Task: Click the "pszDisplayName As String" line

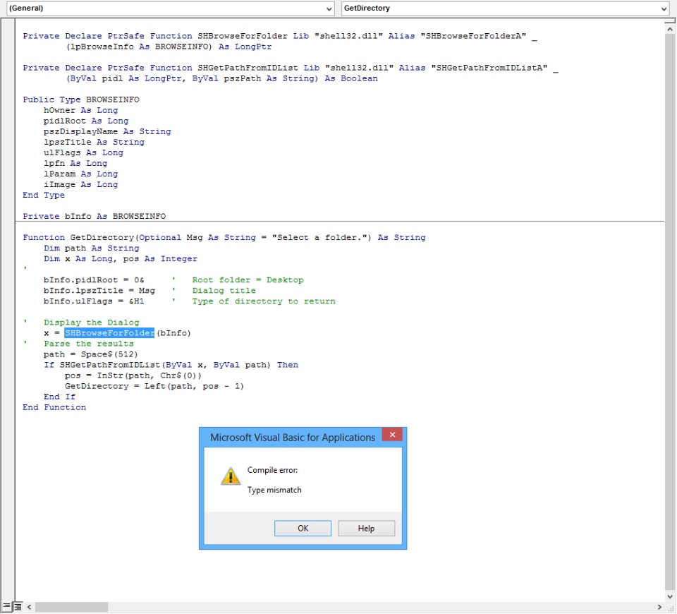Action: [107, 131]
